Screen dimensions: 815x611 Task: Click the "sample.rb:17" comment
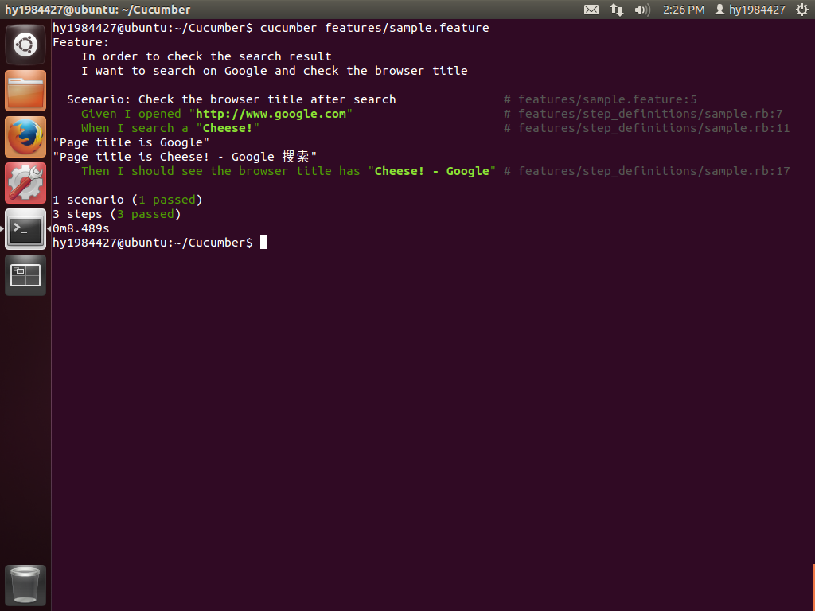click(646, 171)
